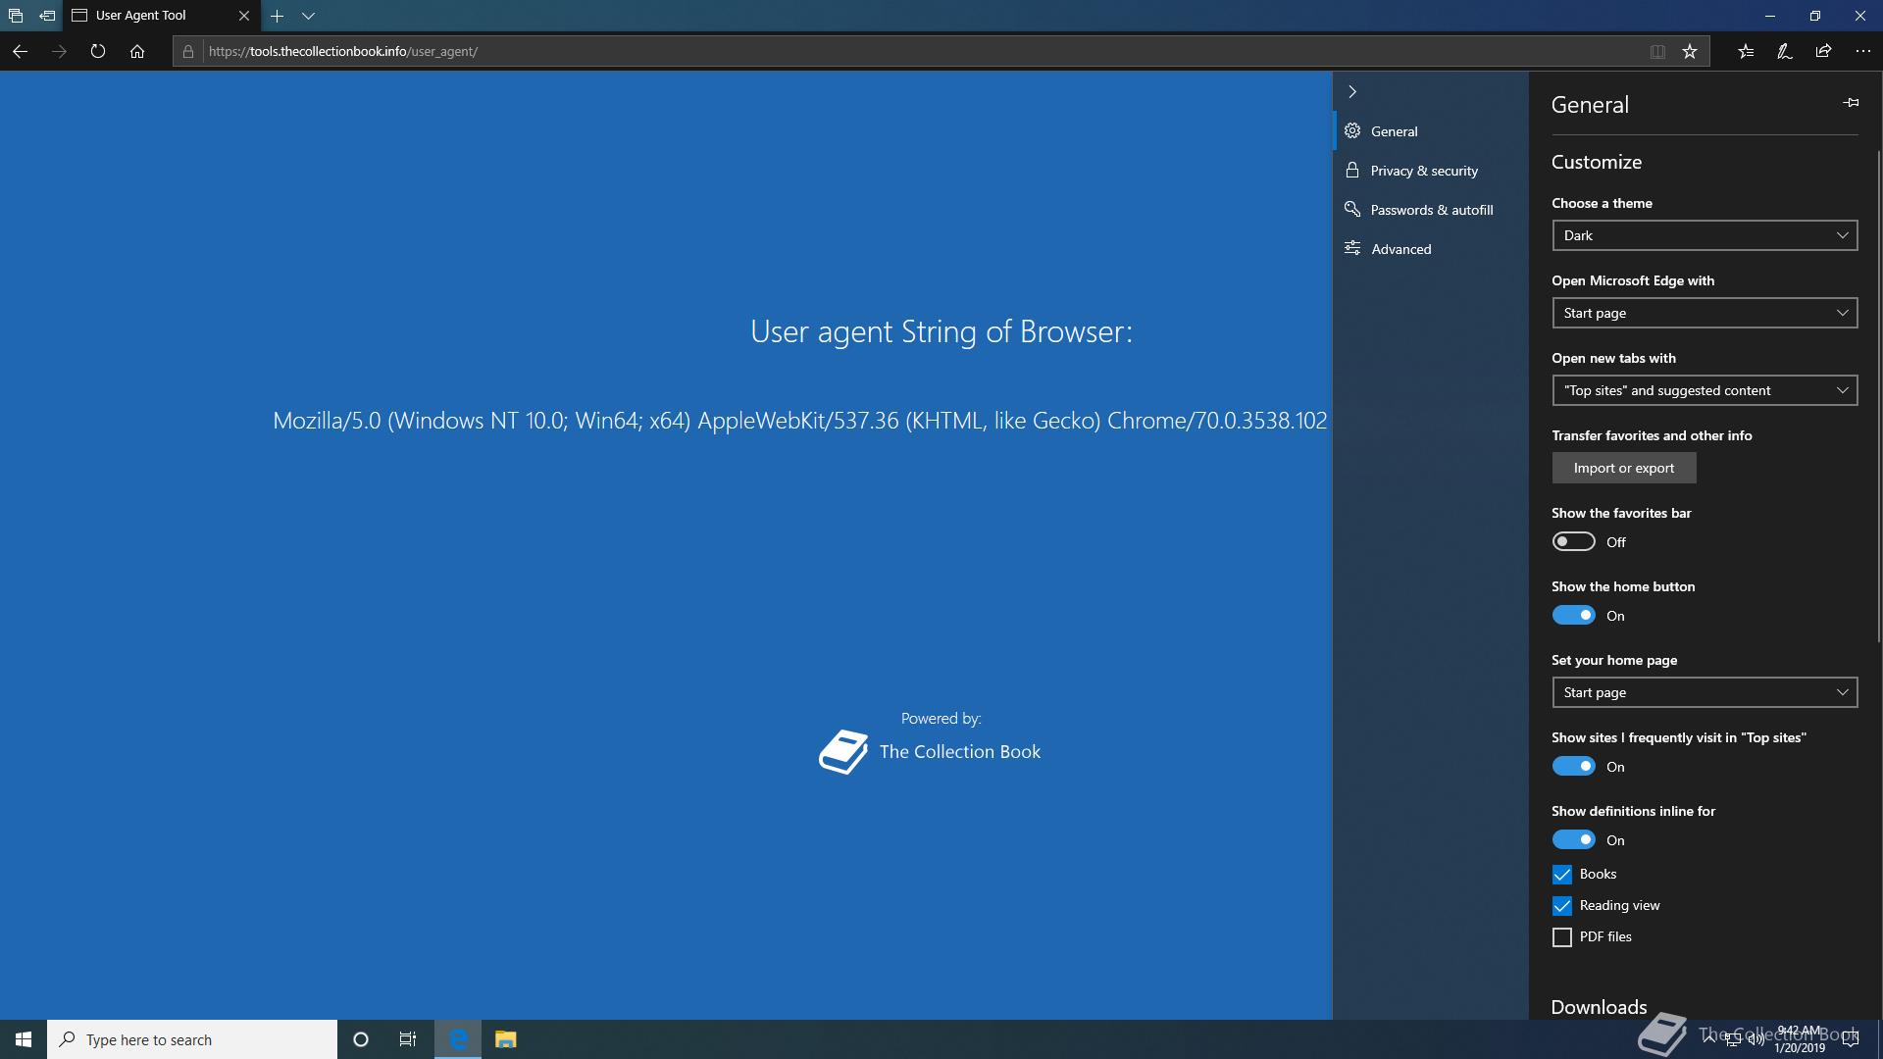Expand Choose a theme dropdown

1705,235
